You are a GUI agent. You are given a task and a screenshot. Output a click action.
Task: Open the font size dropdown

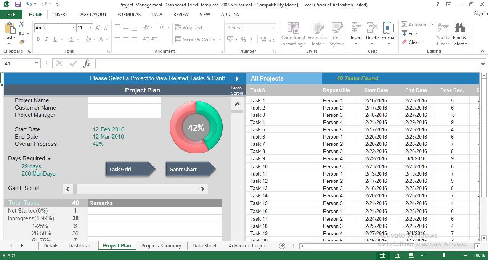pyautogui.click(x=90, y=27)
